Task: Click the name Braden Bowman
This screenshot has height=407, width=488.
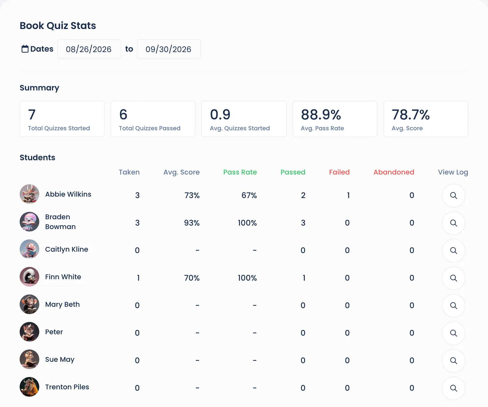Action: (x=60, y=222)
